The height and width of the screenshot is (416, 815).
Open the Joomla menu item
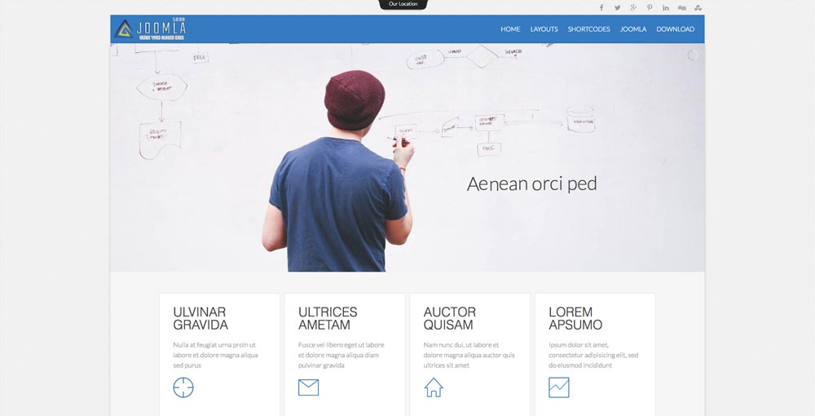click(x=633, y=29)
